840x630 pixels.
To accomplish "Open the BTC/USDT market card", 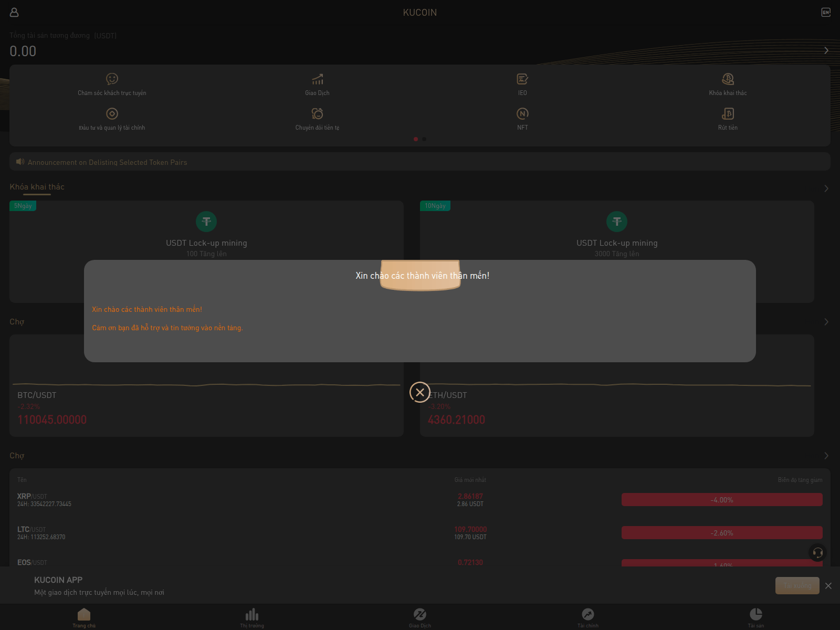I will (x=206, y=385).
